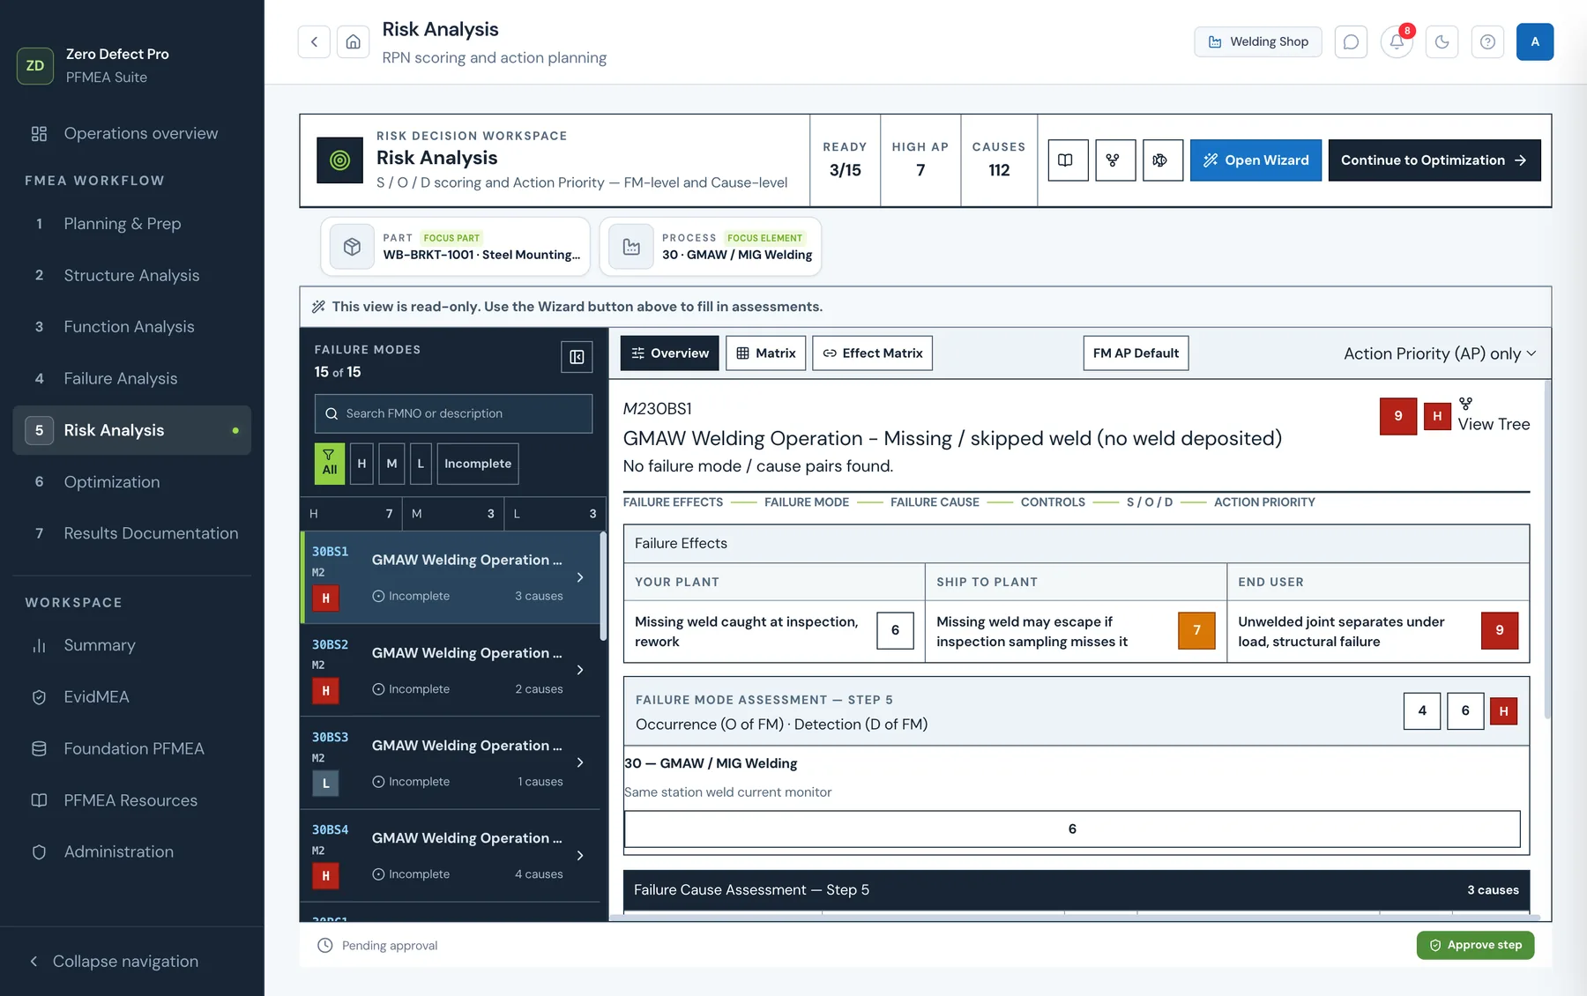
Task: Toggle the H priority filter
Action: pos(361,464)
